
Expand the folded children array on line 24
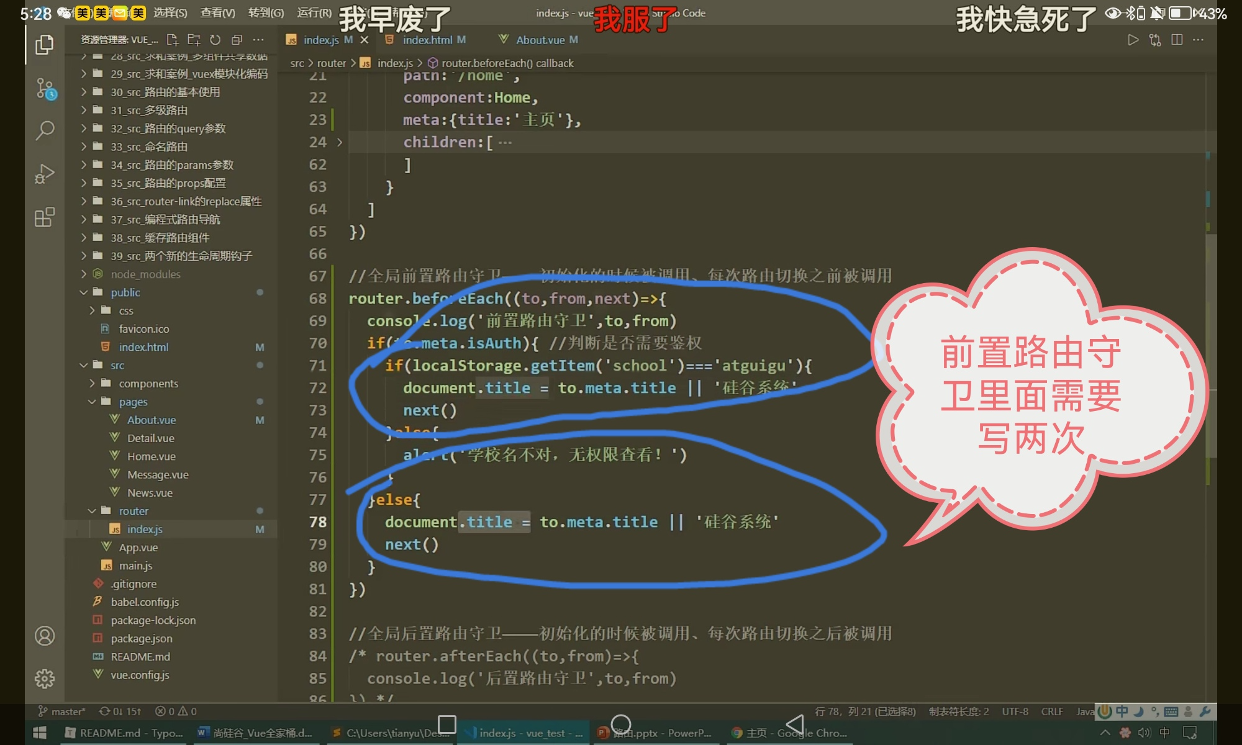click(x=340, y=142)
